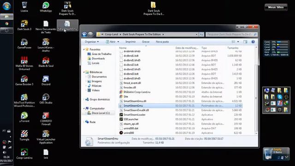The height and width of the screenshot is (166, 295).
Task: Open COMODO Firewall desktop shortcut
Action: click(x=46, y=119)
